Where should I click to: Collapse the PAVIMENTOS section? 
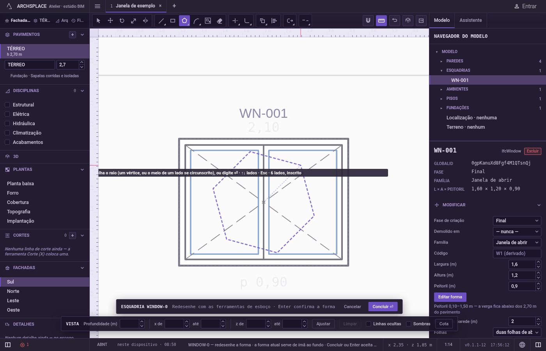click(x=82, y=35)
